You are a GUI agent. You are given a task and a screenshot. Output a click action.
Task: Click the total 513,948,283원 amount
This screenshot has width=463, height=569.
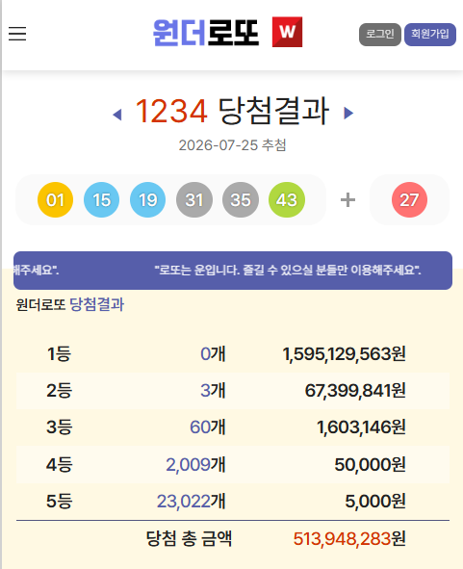pos(349,539)
